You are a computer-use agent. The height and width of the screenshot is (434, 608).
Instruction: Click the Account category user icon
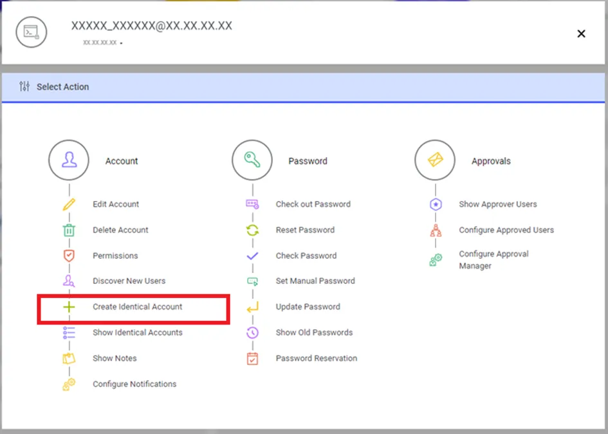pos(69,160)
